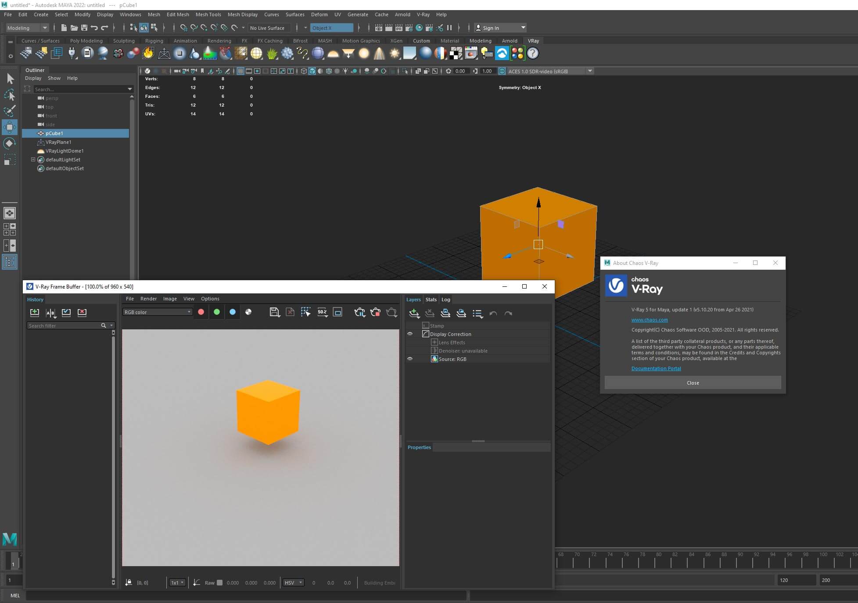Delete history image icon with red X
The image size is (858, 603).
click(x=82, y=313)
